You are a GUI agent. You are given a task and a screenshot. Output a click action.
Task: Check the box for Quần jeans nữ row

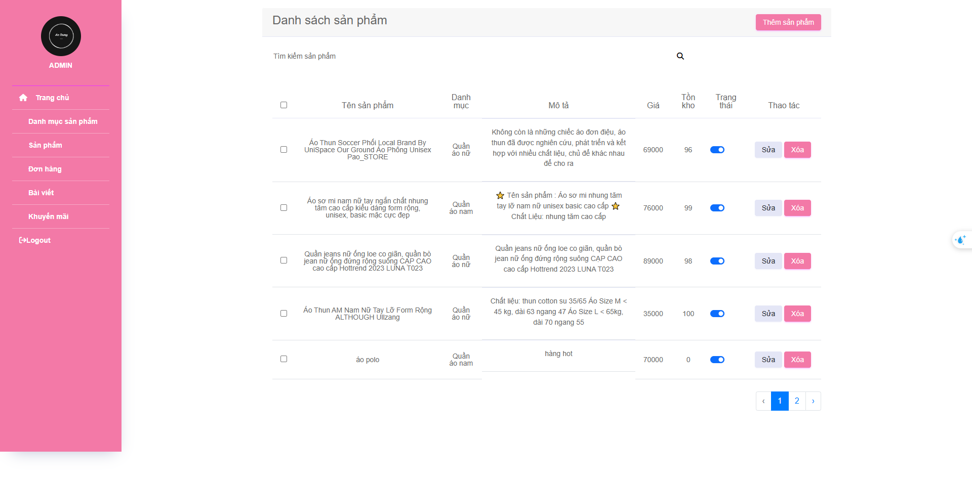coord(283,260)
